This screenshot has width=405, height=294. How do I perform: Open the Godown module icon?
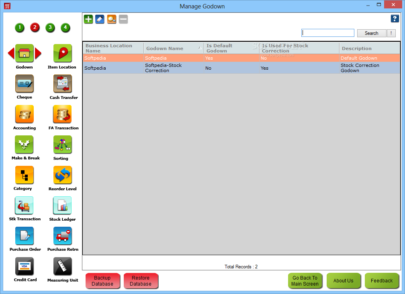click(x=24, y=53)
